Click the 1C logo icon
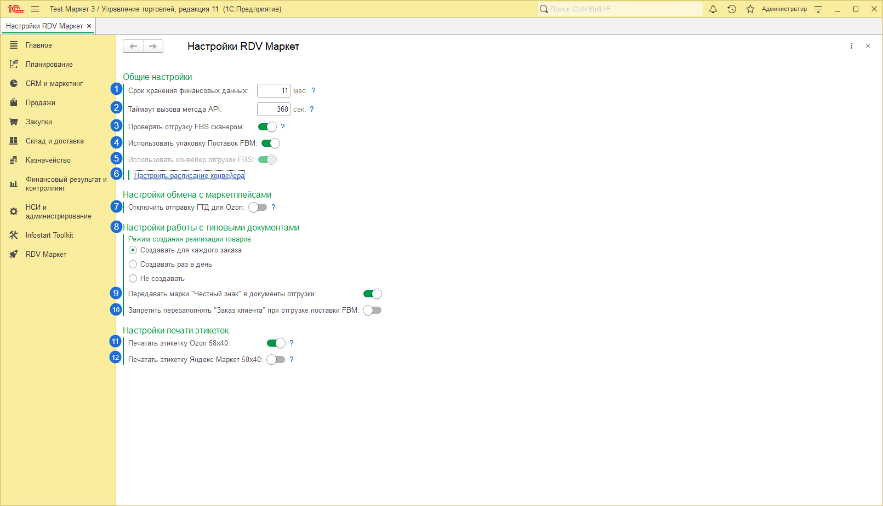Screen dimensions: 883x506 [x=15, y=9]
